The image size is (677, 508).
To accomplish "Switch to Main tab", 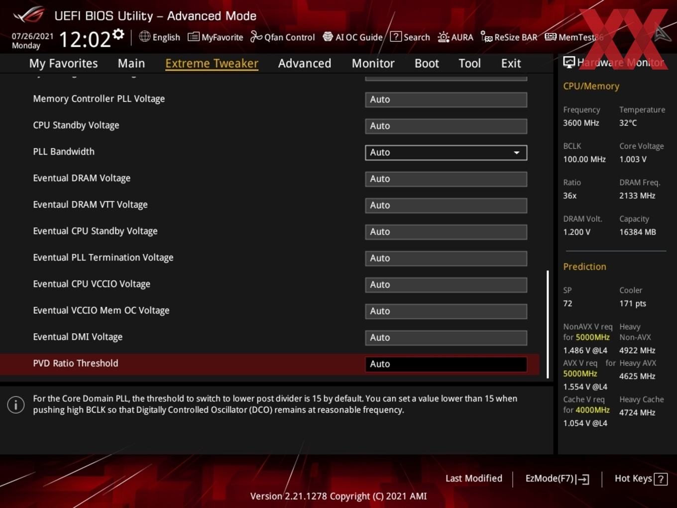I will pos(131,63).
